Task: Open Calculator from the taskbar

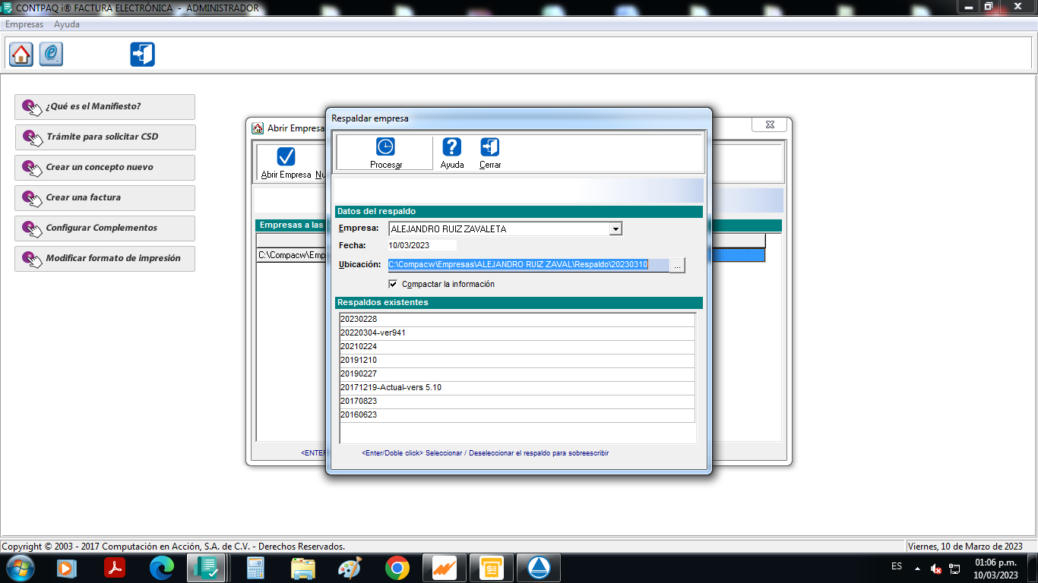Action: (255, 568)
